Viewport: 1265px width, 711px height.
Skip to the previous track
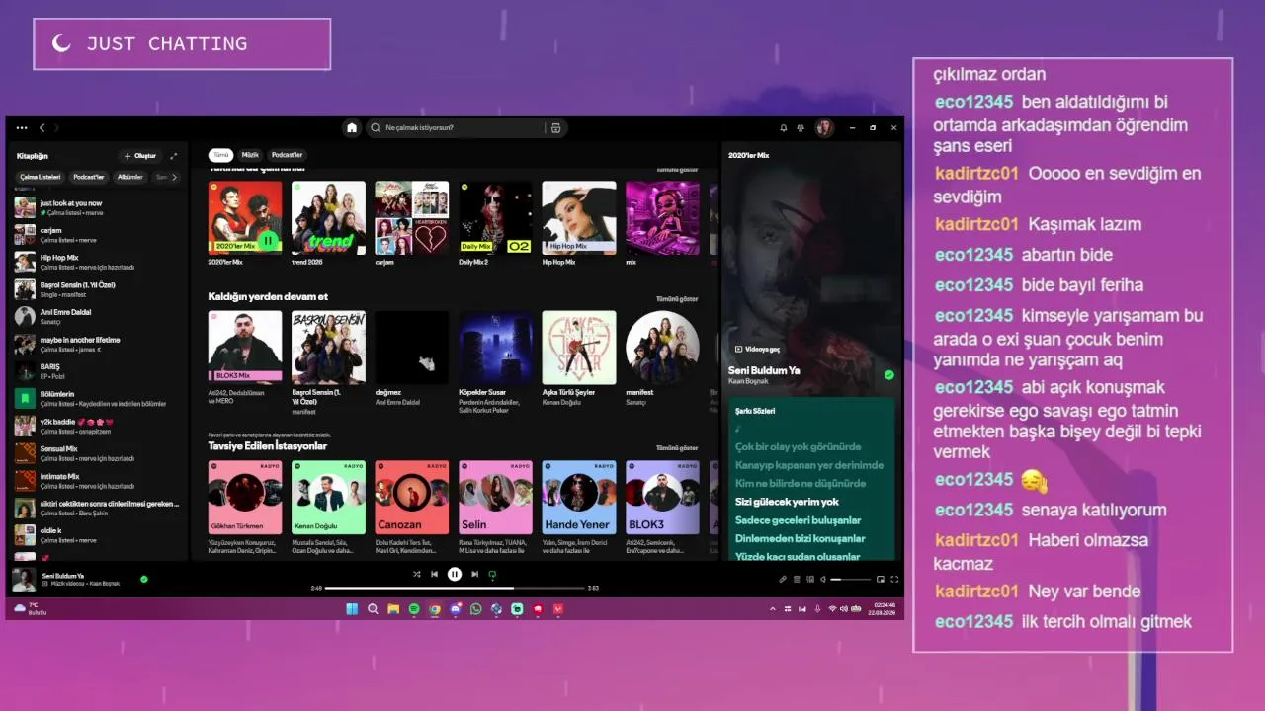434,574
